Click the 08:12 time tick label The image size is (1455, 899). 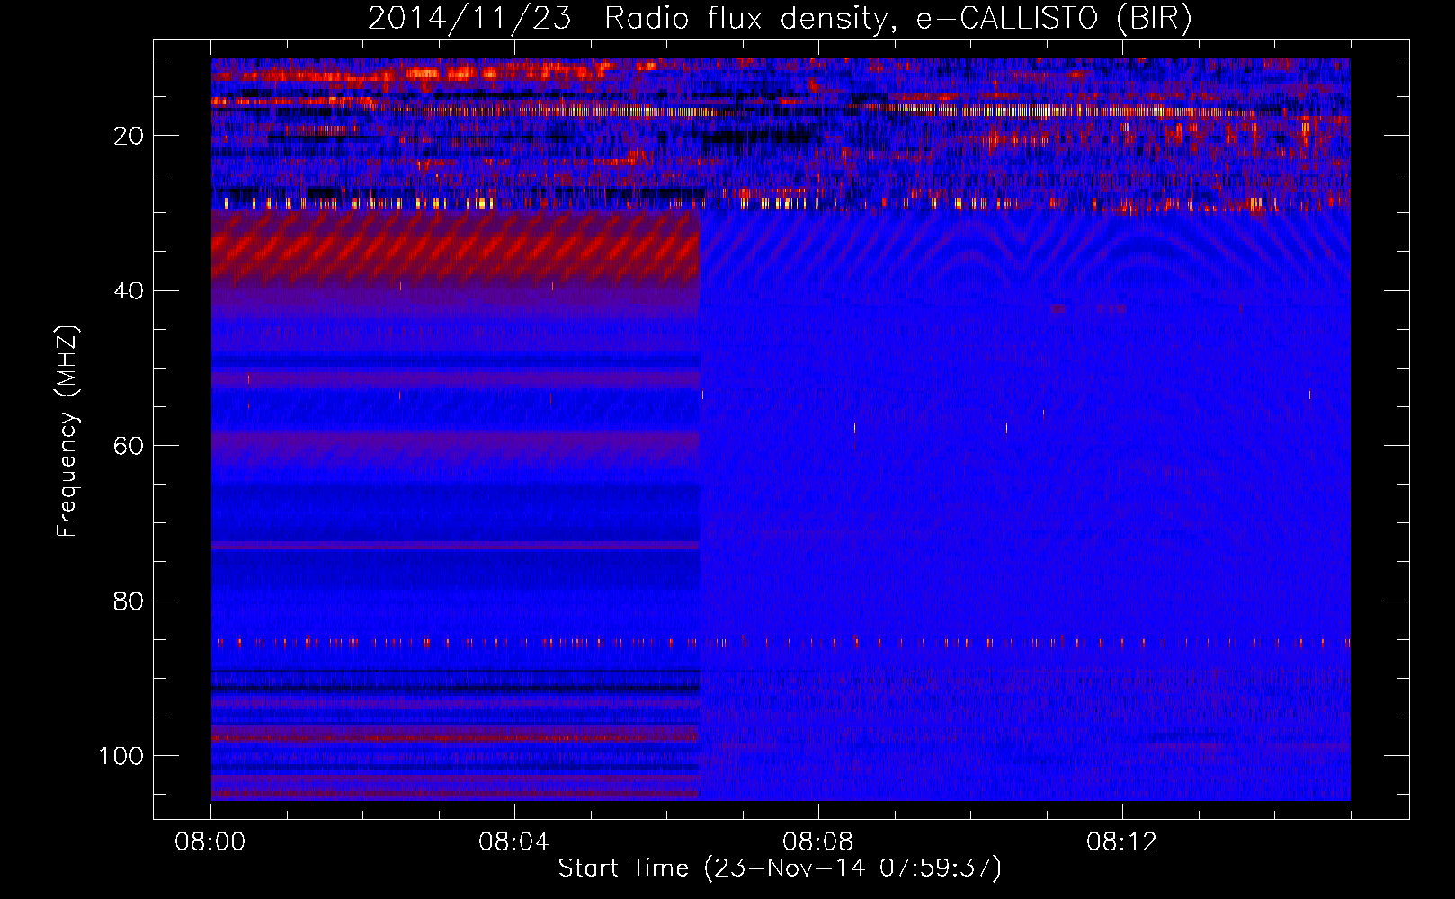point(1122,842)
